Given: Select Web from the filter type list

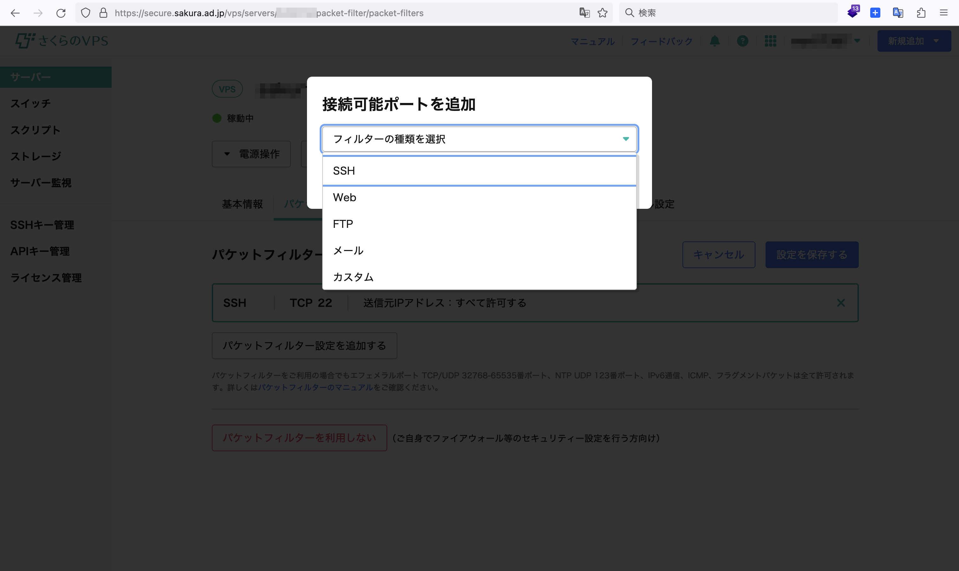Looking at the screenshot, I should pos(479,197).
